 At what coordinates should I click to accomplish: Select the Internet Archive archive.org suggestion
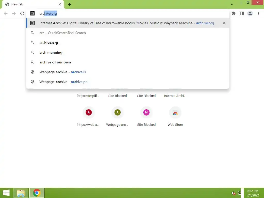coord(128,23)
